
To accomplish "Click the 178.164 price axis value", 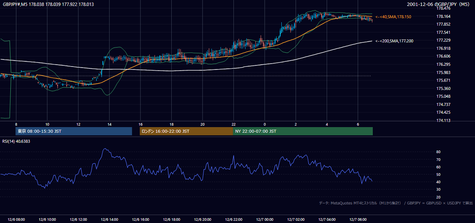I will 444,16.
